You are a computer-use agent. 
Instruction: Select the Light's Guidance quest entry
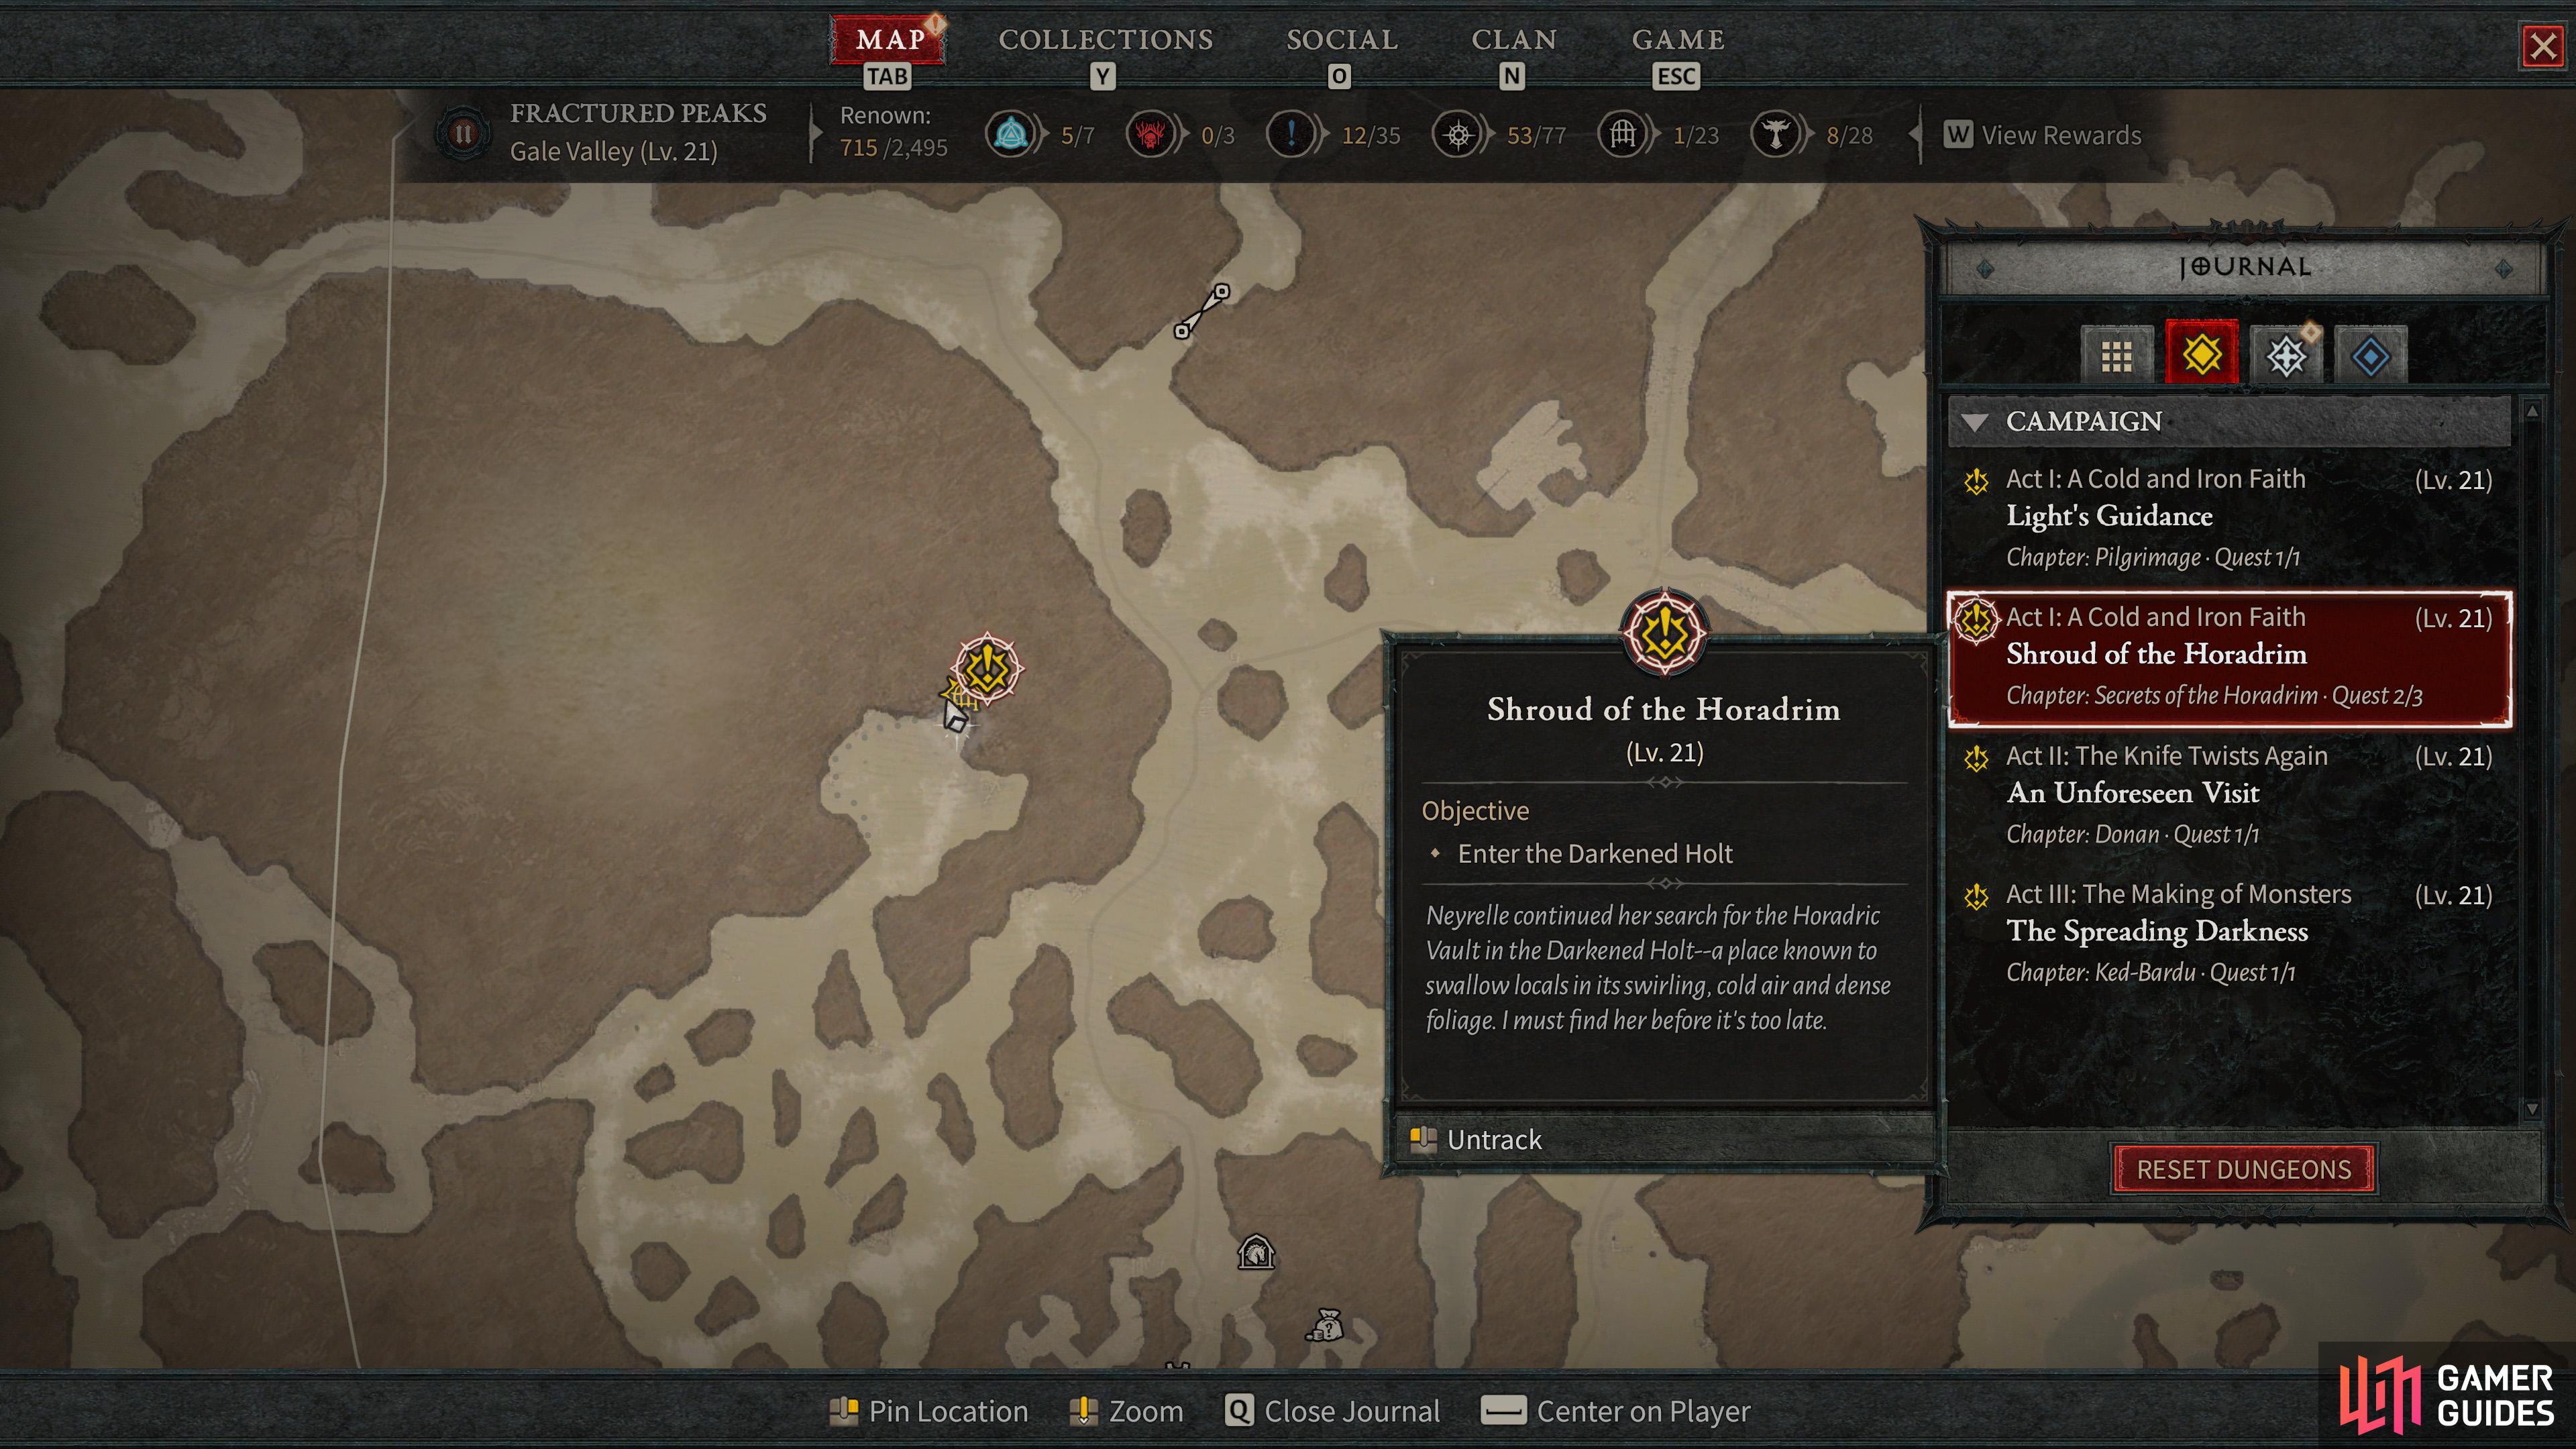2229,517
